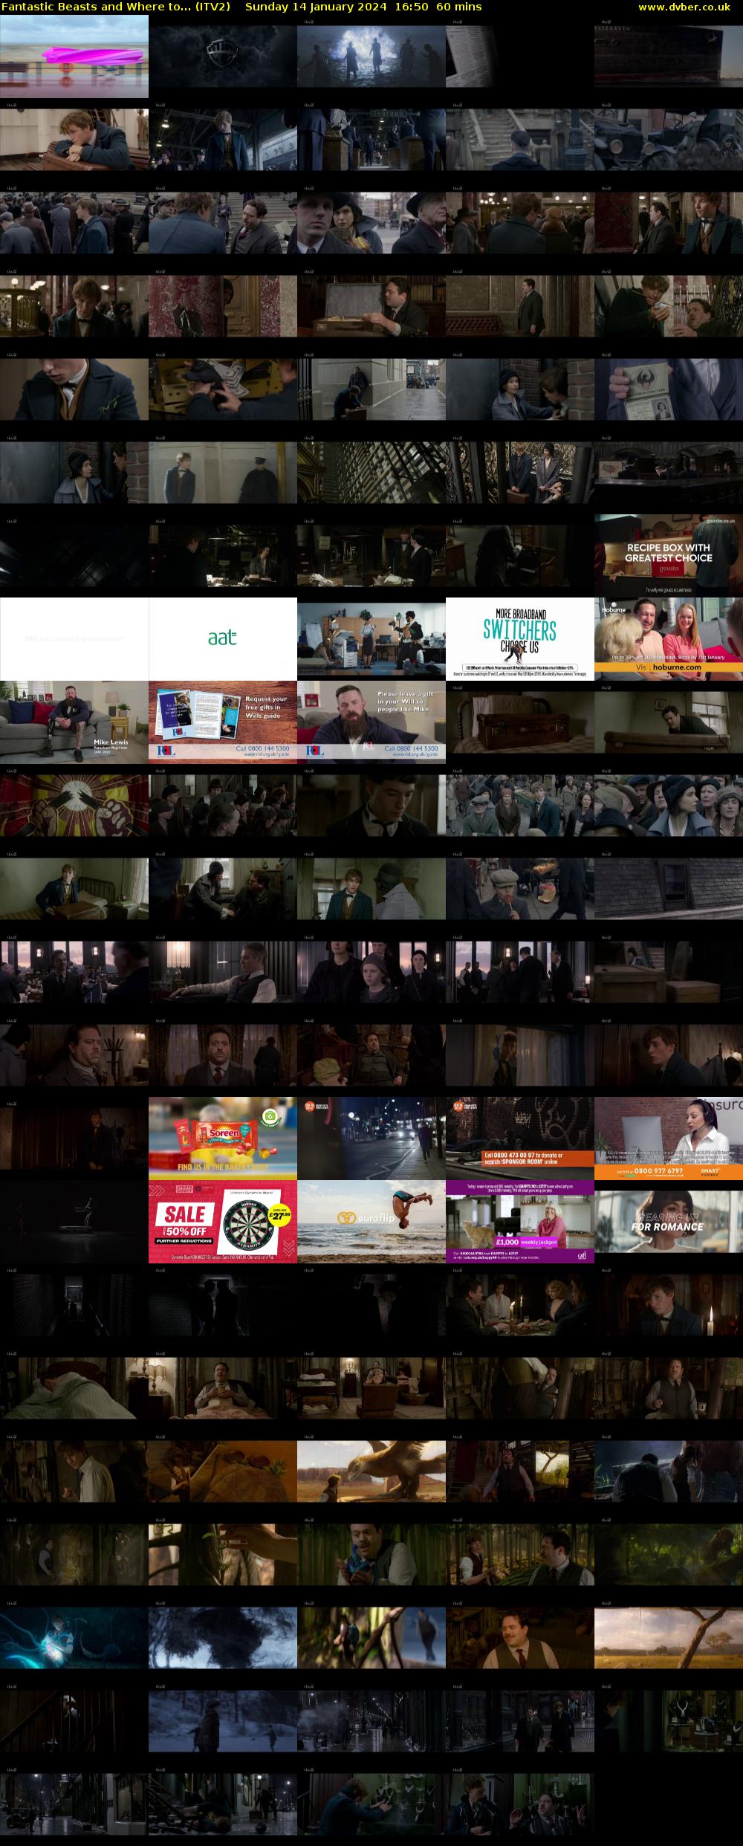Screen dimensions: 743x1846
Task: Open the glowing blue swirling creature thumbnail
Action: (x=74, y=1638)
